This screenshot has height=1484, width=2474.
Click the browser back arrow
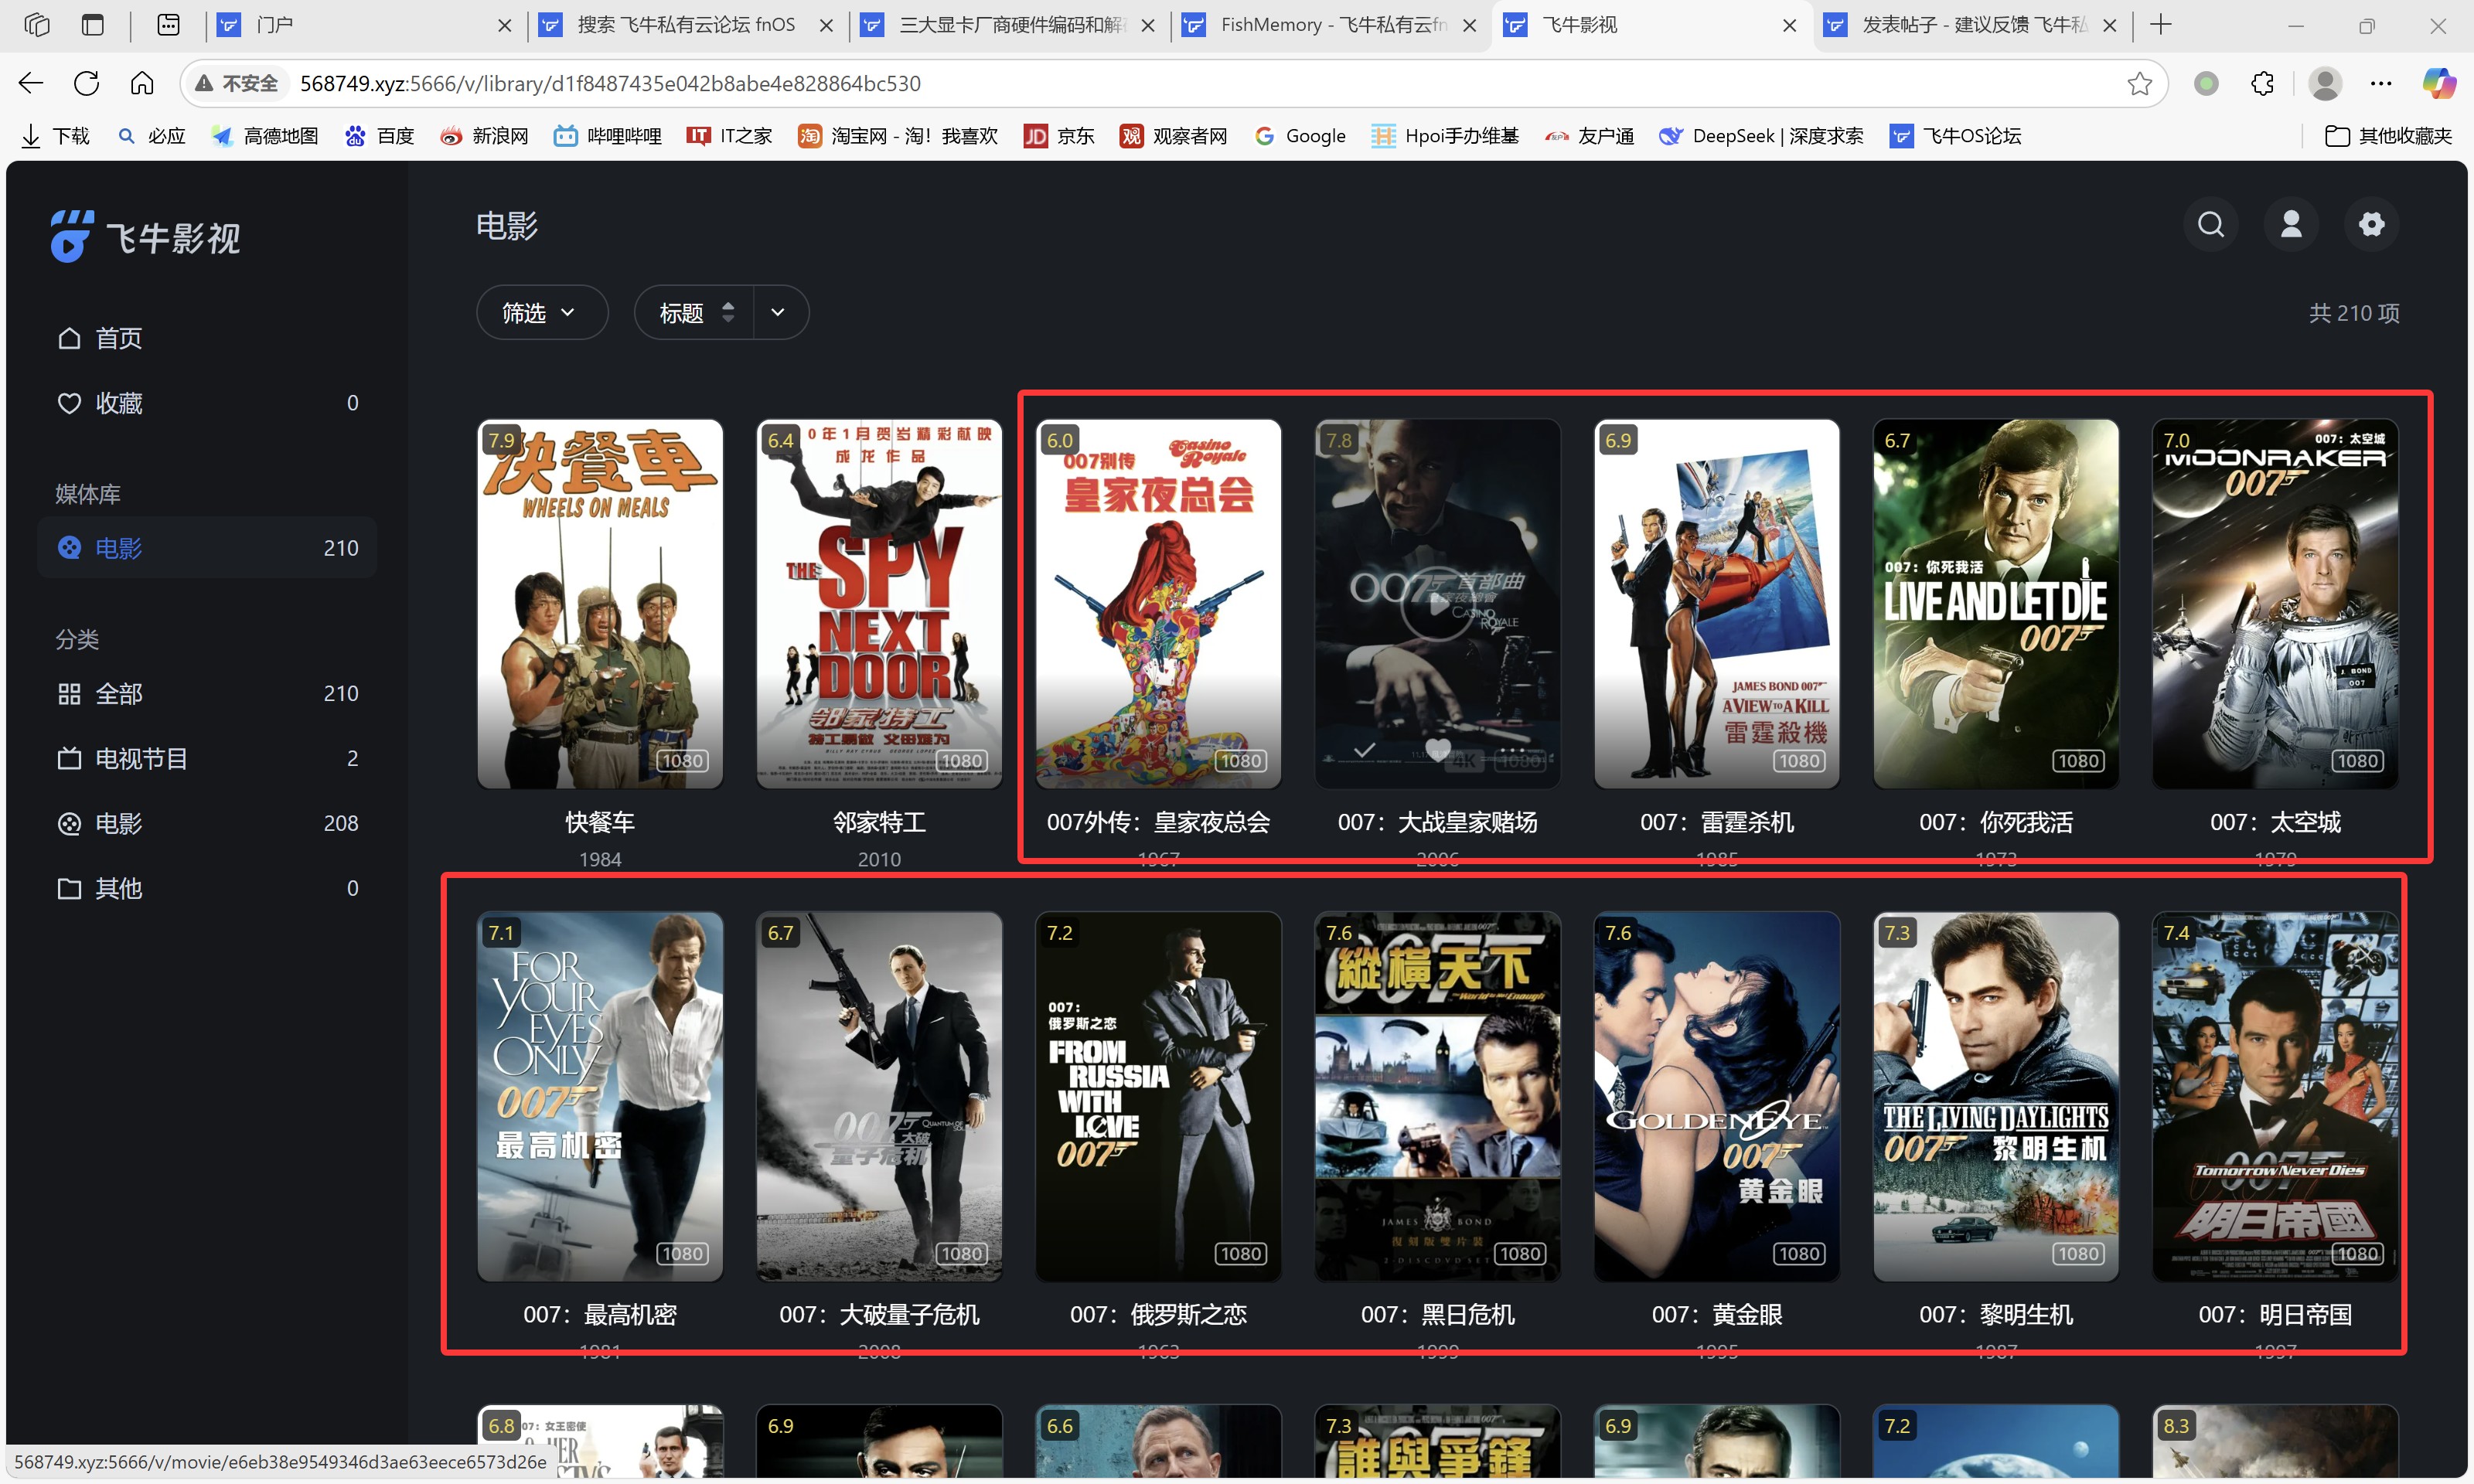(31, 83)
